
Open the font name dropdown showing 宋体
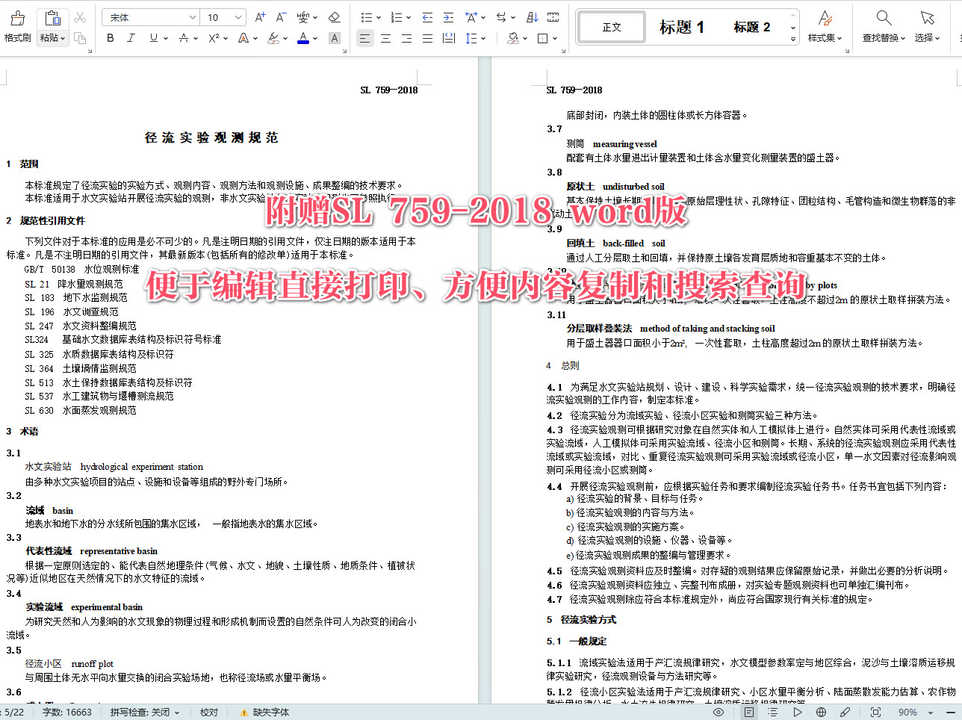[x=149, y=16]
